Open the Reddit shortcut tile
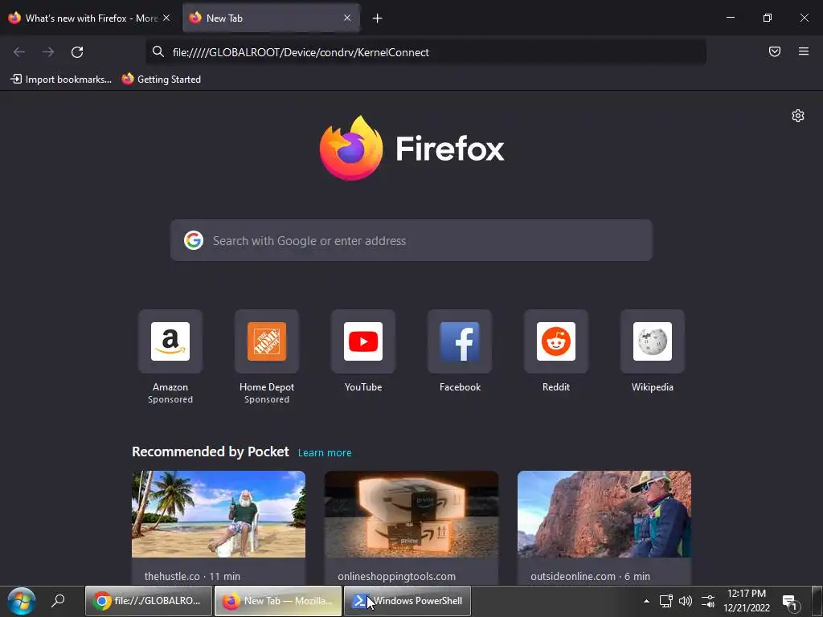The width and height of the screenshot is (823, 617). point(556,341)
